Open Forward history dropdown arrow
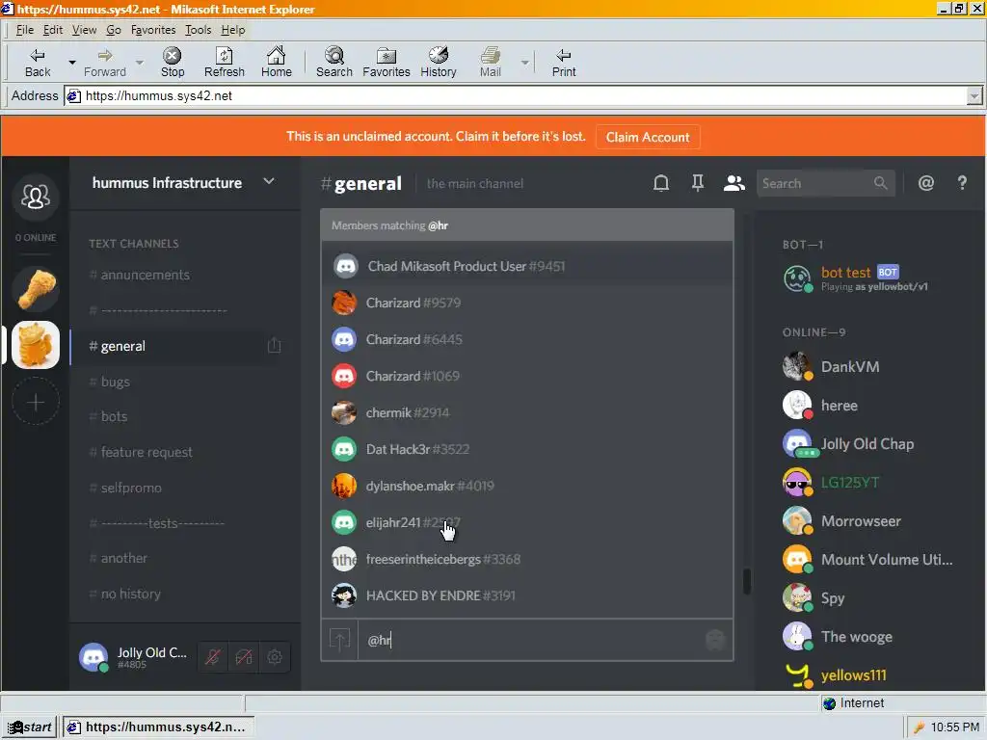This screenshot has height=740, width=987. pos(140,63)
